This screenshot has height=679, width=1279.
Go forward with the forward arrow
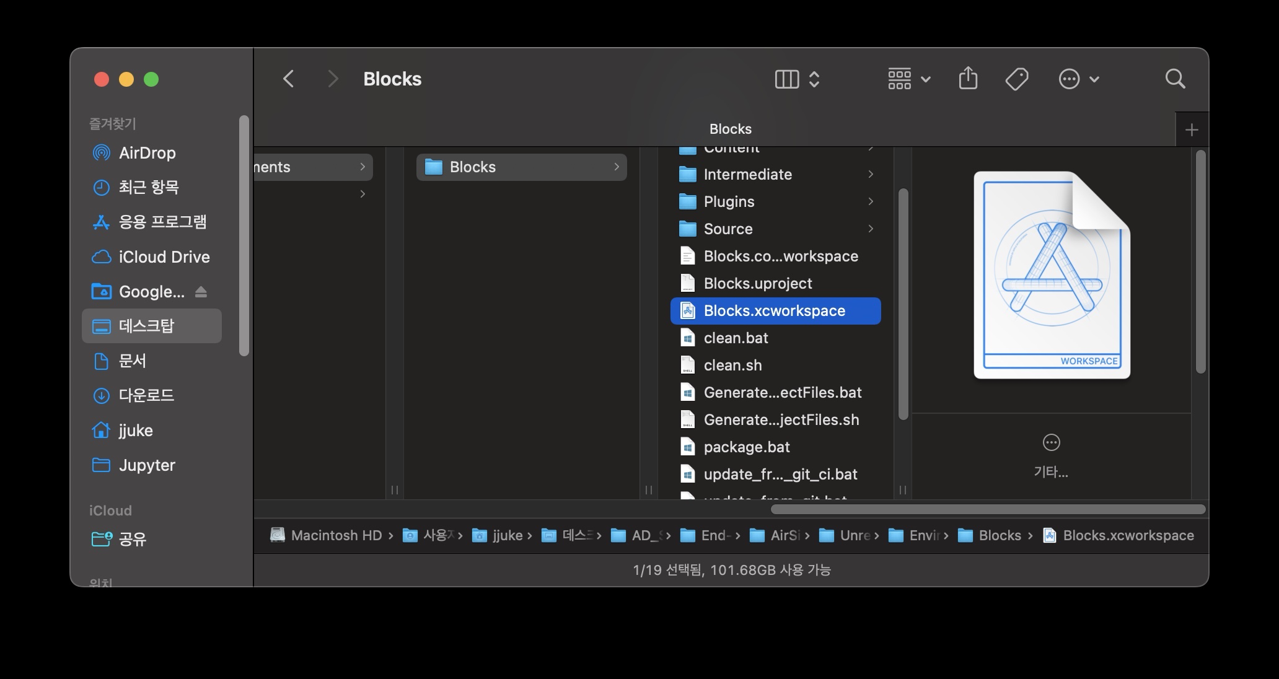(x=333, y=79)
